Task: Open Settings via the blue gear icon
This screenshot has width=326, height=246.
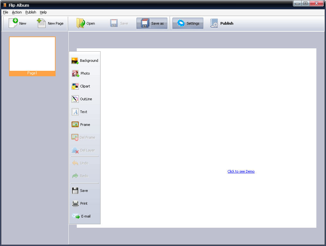Action: 181,23
